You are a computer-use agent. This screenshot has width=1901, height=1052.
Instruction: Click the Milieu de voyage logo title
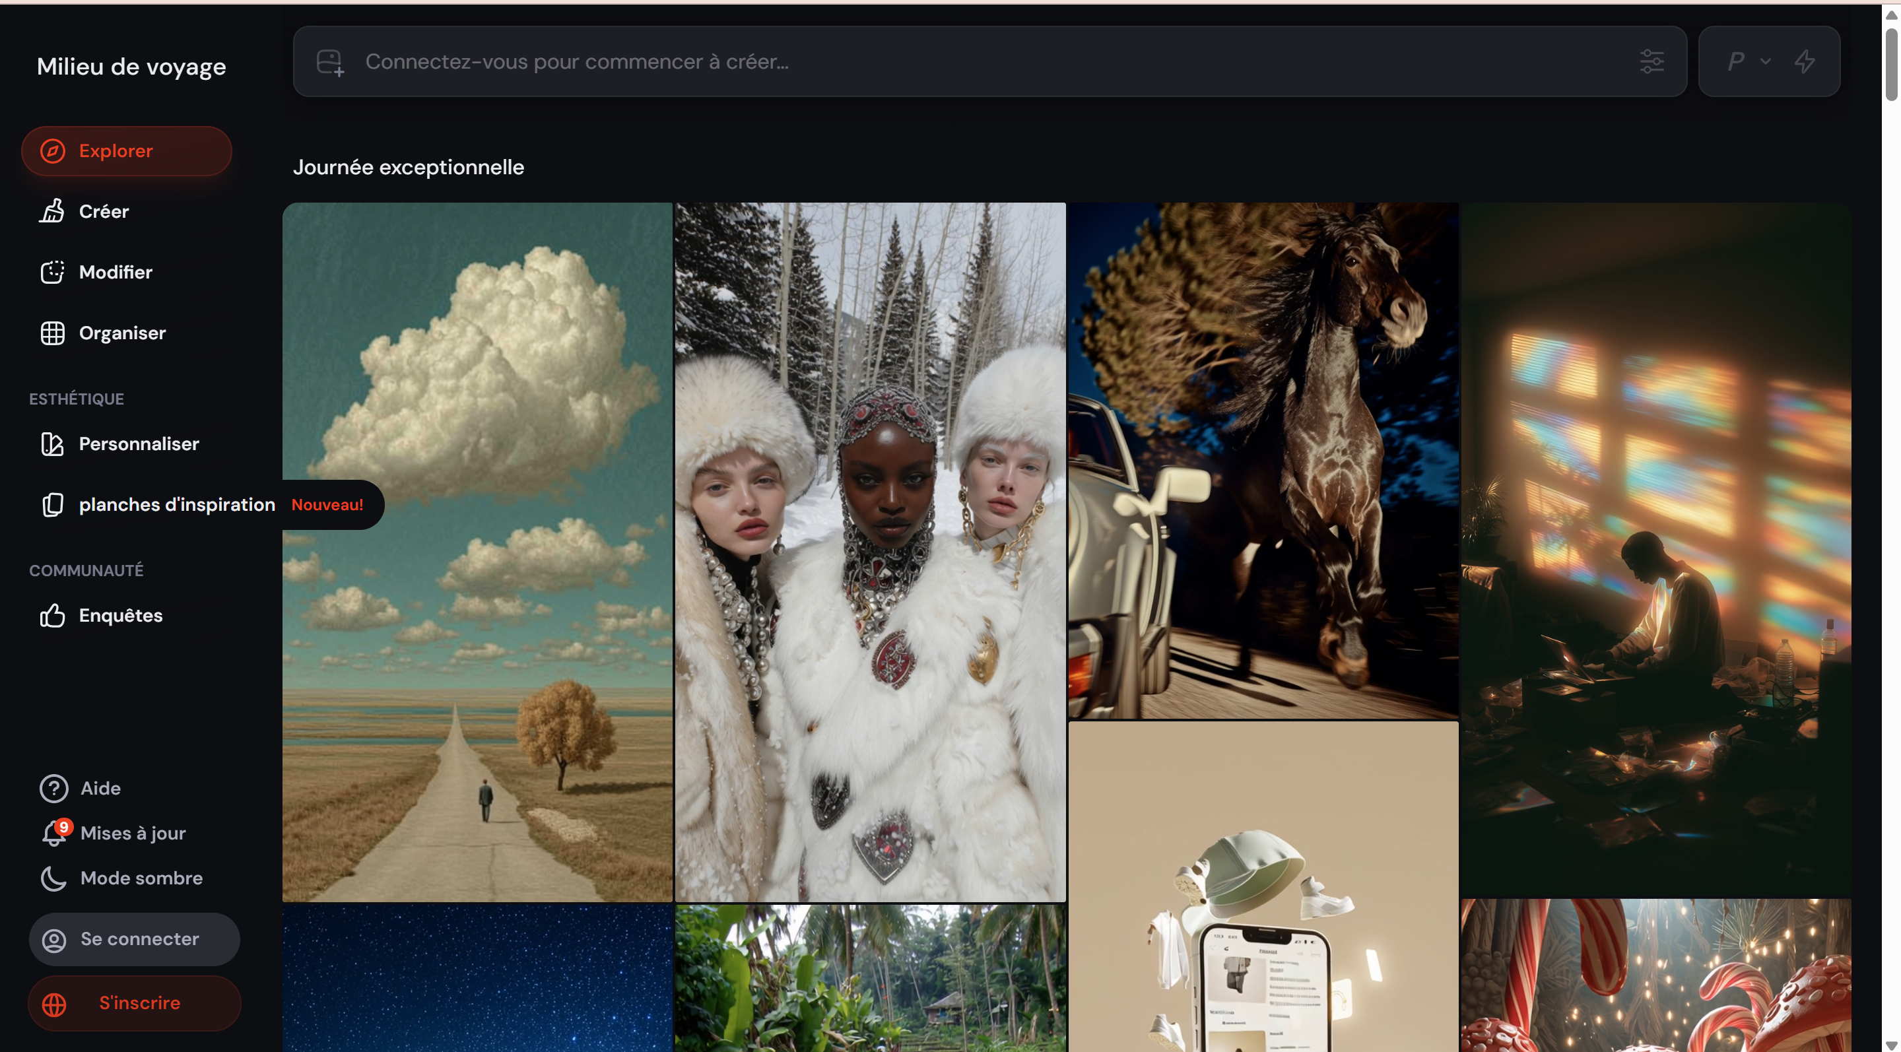coord(131,67)
